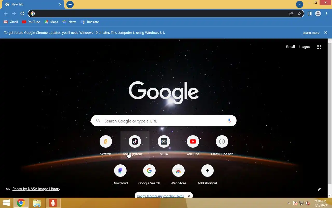Open Happy Teacher Appreciation Week link
Image resolution: width=332 pixels, height=208 pixels.
click(160, 196)
